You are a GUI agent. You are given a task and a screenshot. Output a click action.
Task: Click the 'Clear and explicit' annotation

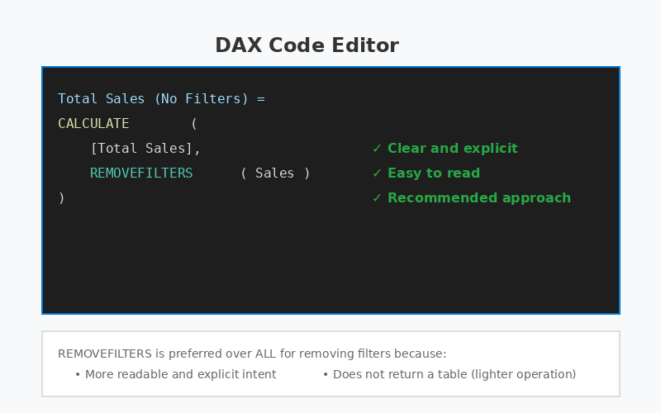pos(445,149)
